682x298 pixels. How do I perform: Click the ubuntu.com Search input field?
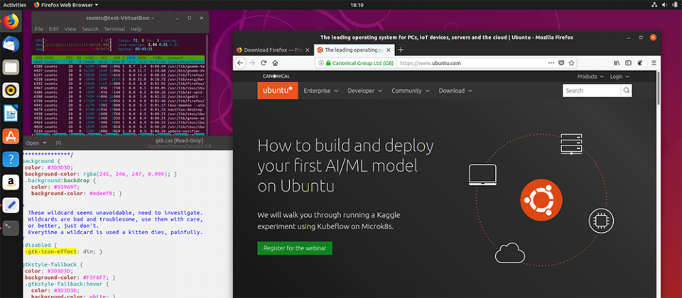[x=592, y=91]
